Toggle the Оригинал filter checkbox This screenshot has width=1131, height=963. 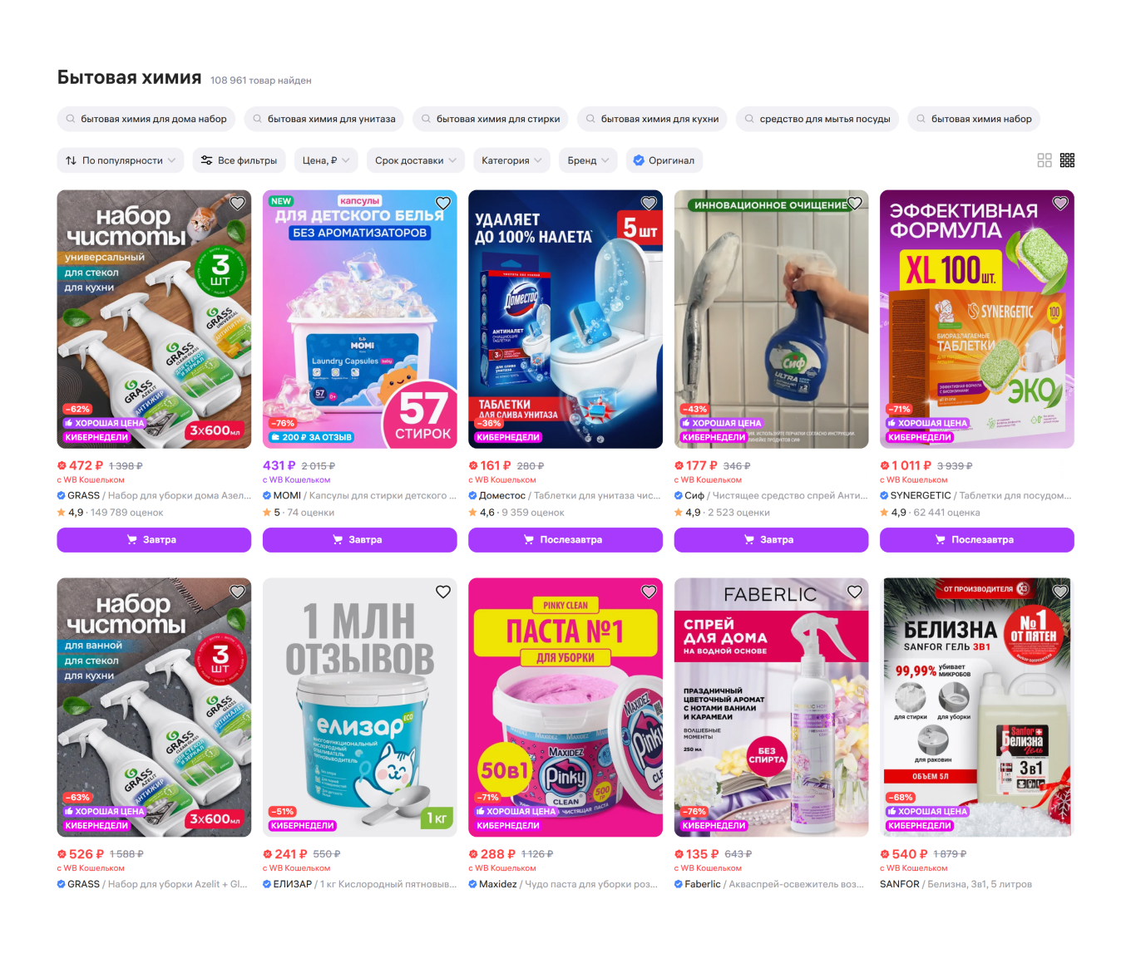[x=664, y=160]
